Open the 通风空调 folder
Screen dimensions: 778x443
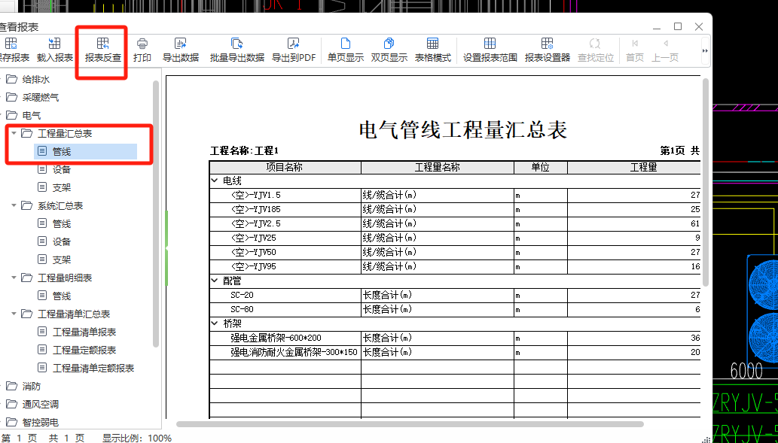tap(32, 404)
